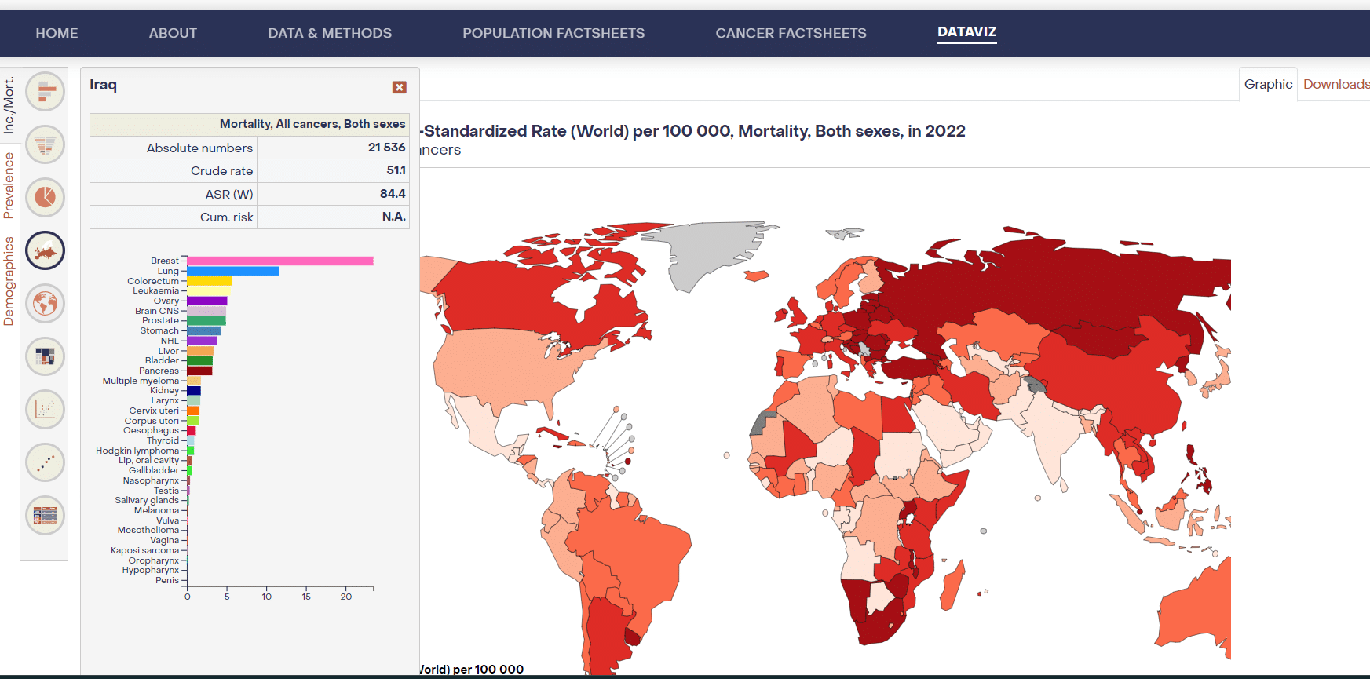Image resolution: width=1370 pixels, height=679 pixels.
Task: Select the scatter plot visualization icon
Action: click(x=46, y=409)
